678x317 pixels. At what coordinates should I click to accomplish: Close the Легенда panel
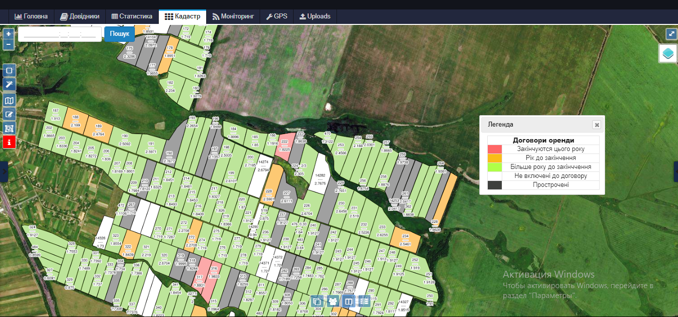point(597,125)
